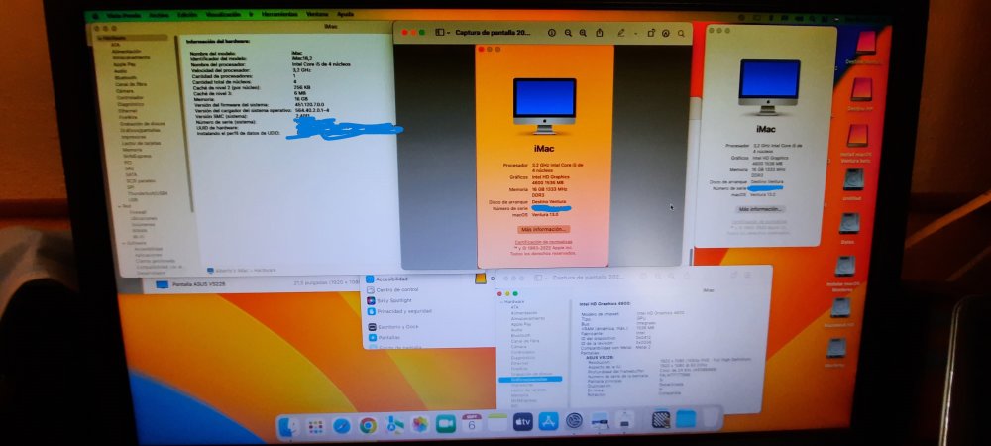Zoom out in the Preview toolbar
Screen dimensions: 991x446
568,33
